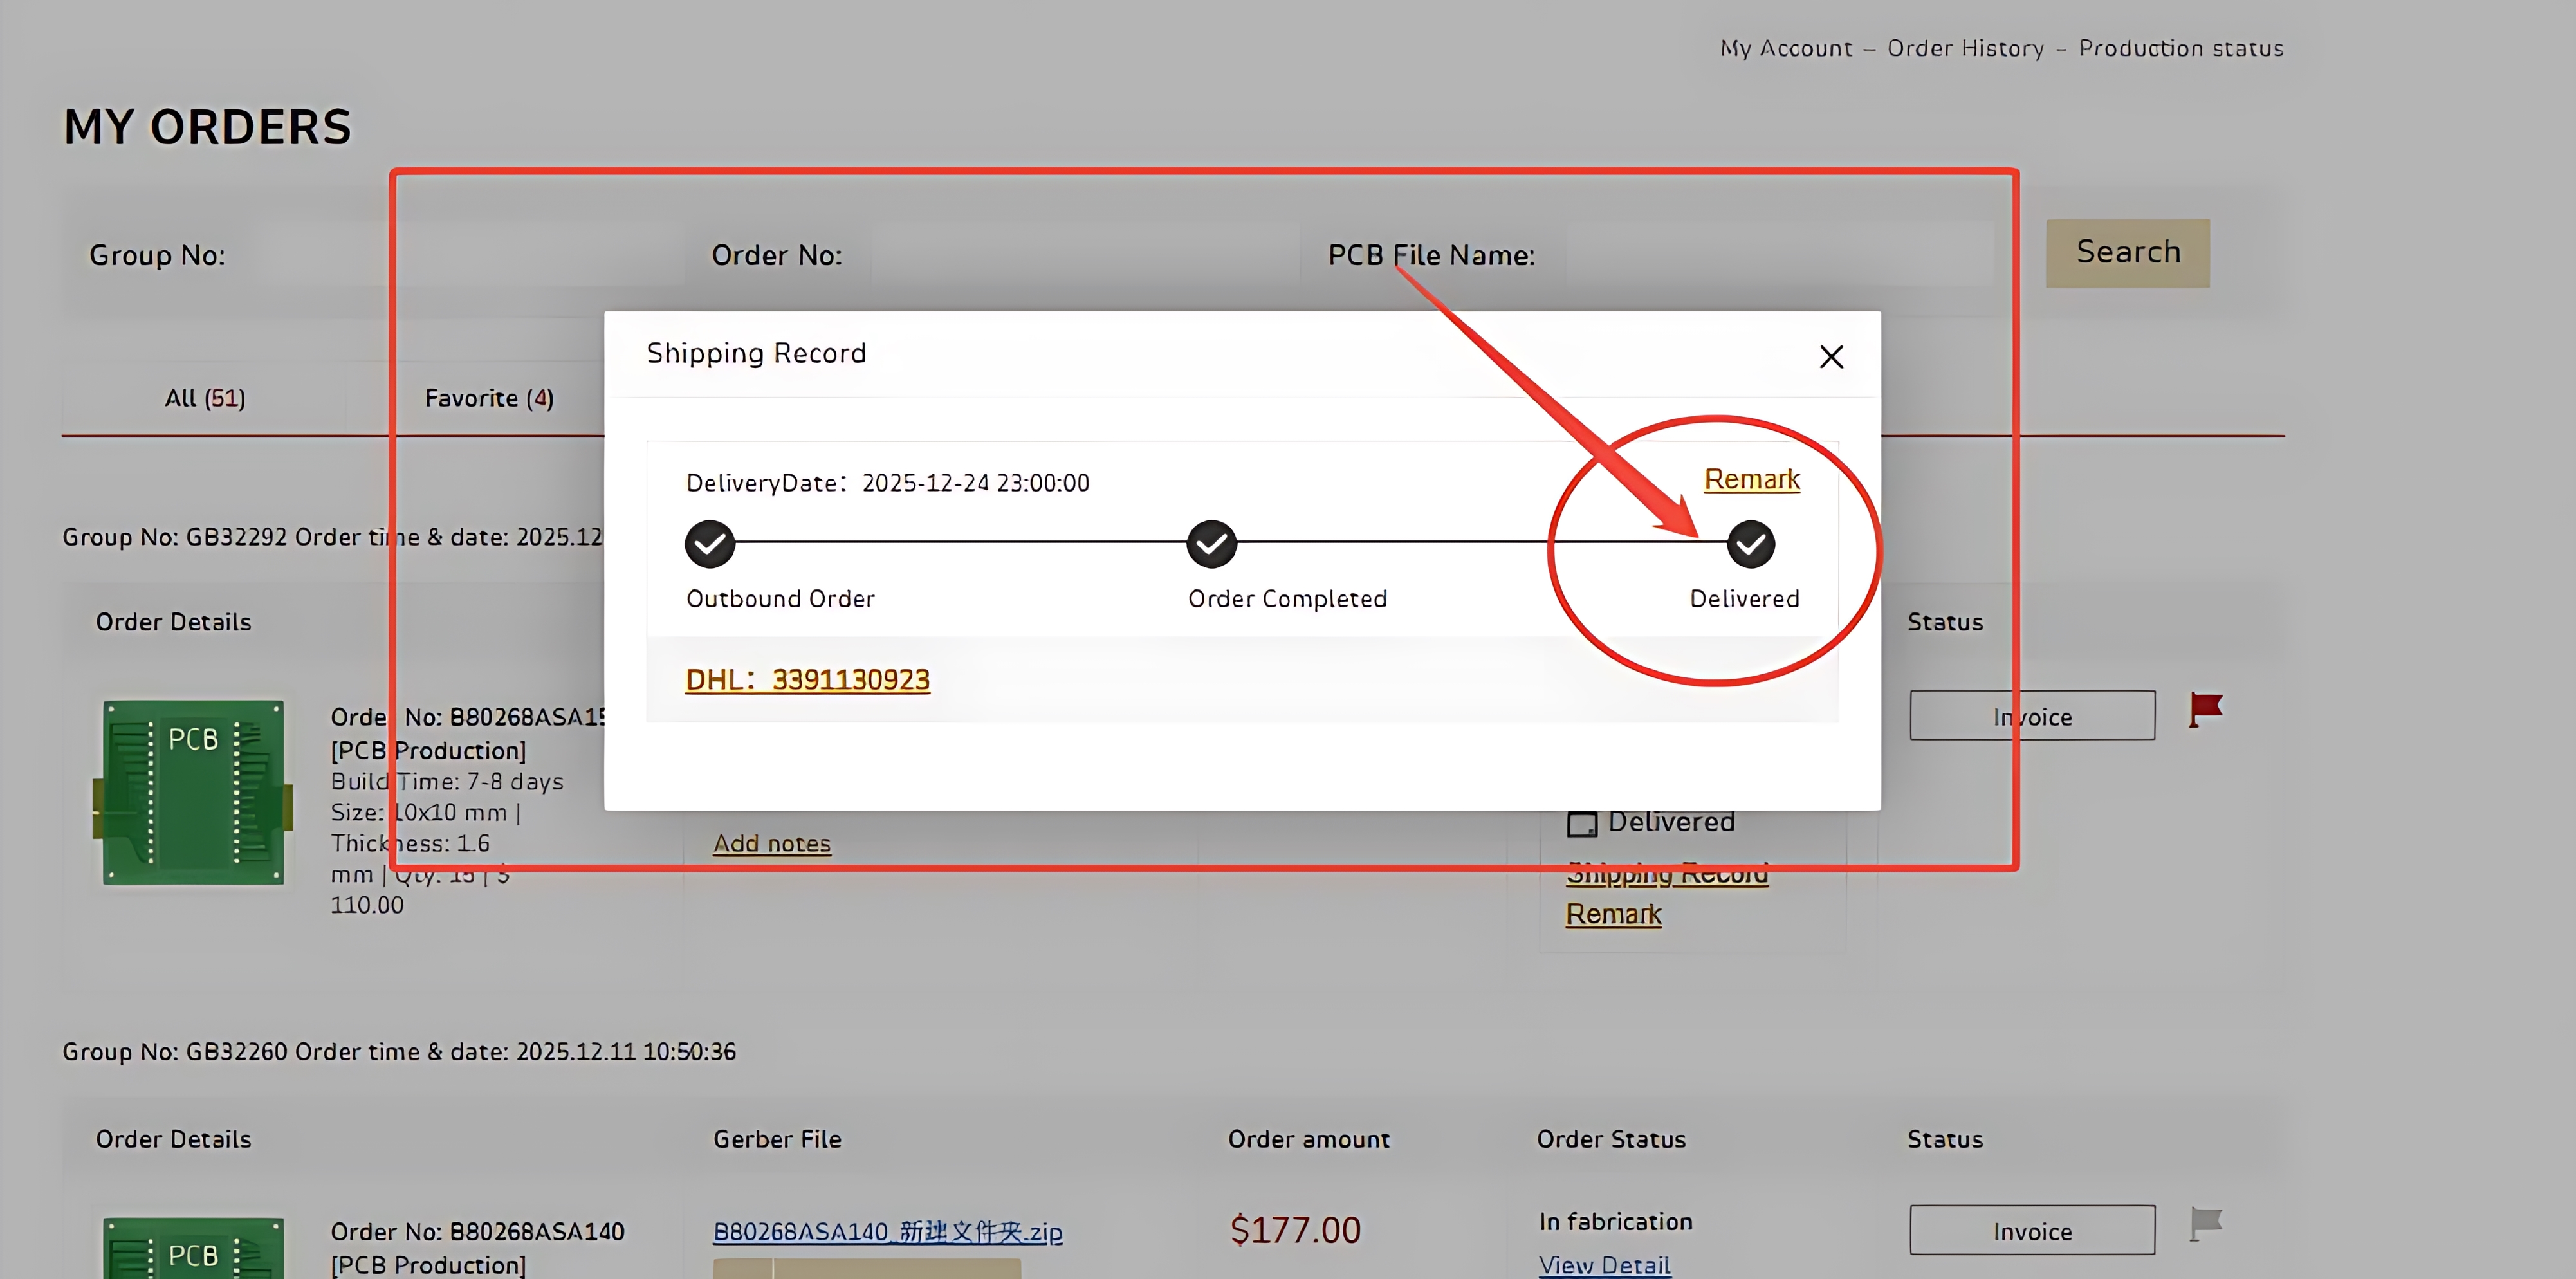Open PCB thumbnail for order B80268ASA140
The height and width of the screenshot is (1279, 2576).
click(x=193, y=1252)
